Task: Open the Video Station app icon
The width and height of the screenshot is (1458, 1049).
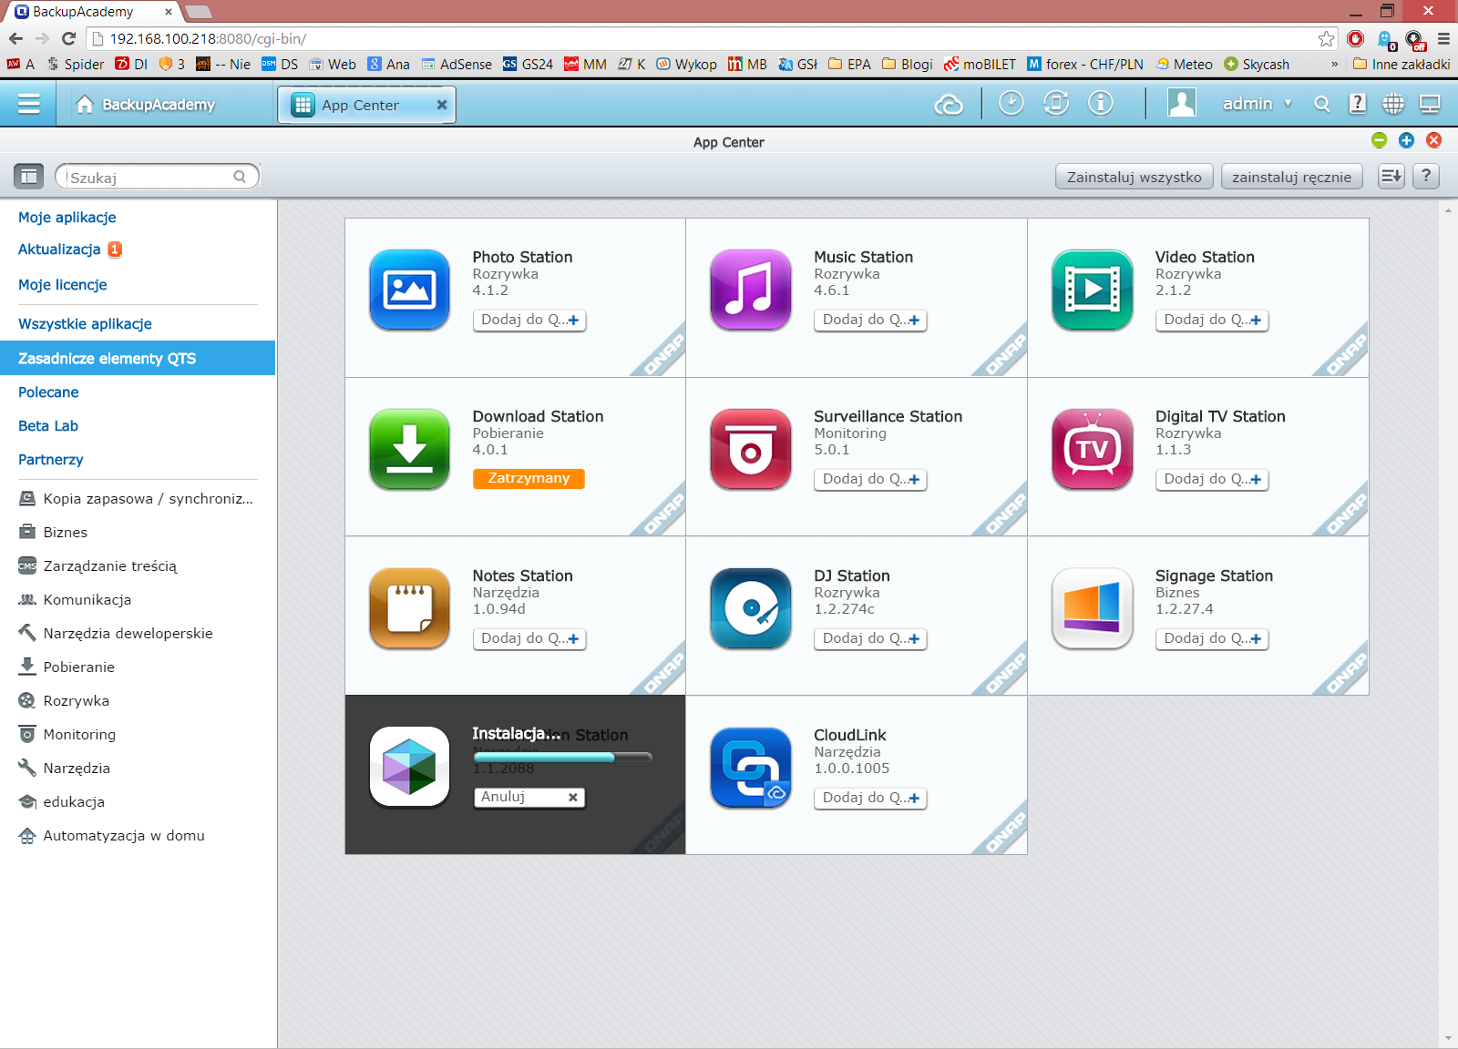Action: click(x=1092, y=290)
